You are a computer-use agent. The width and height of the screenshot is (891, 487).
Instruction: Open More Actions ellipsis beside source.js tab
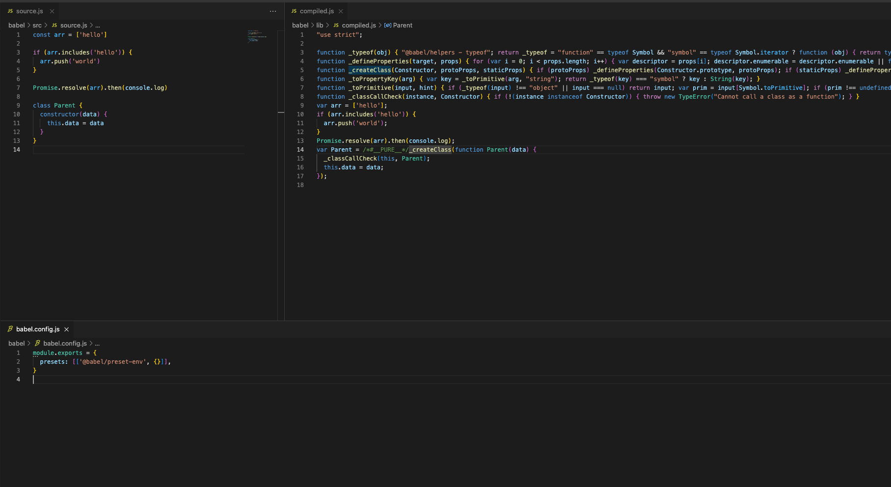273,11
